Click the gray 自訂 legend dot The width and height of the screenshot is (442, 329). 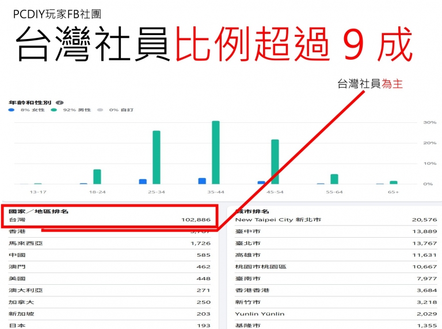pos(100,110)
